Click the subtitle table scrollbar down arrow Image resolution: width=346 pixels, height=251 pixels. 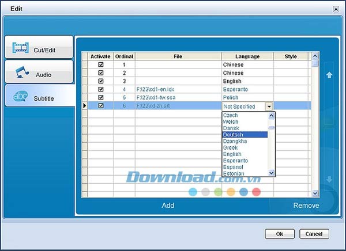[x=315, y=193]
